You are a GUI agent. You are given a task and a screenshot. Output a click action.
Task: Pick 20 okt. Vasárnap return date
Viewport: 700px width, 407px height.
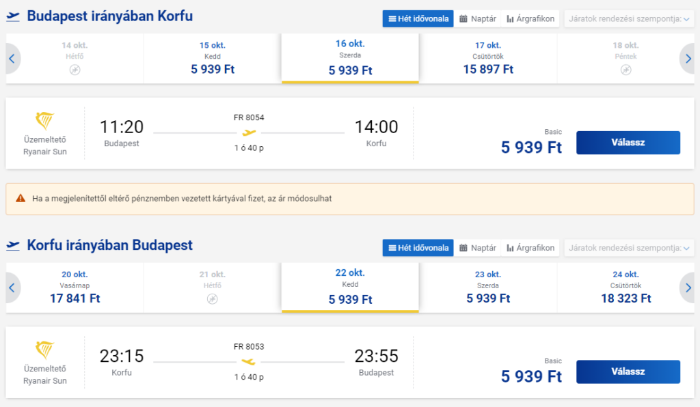click(75, 287)
